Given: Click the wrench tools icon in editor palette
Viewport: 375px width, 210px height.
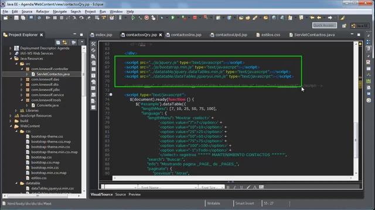Looking at the screenshot, I should pyautogui.click(x=93, y=44).
